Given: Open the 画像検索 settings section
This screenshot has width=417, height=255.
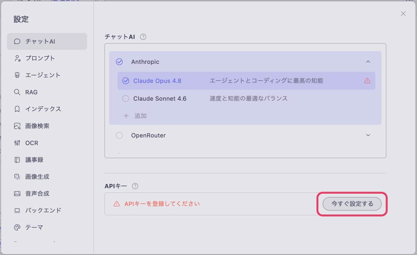Looking at the screenshot, I should coord(47,126).
